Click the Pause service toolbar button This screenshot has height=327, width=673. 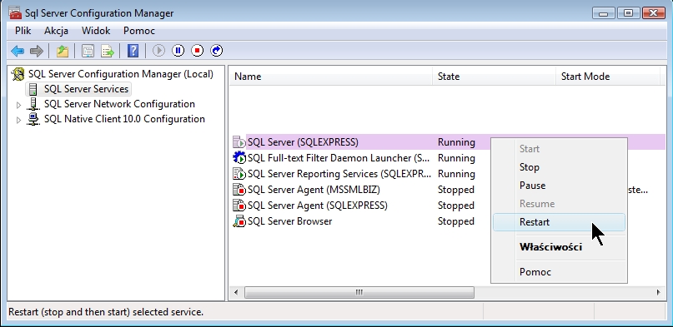point(178,51)
